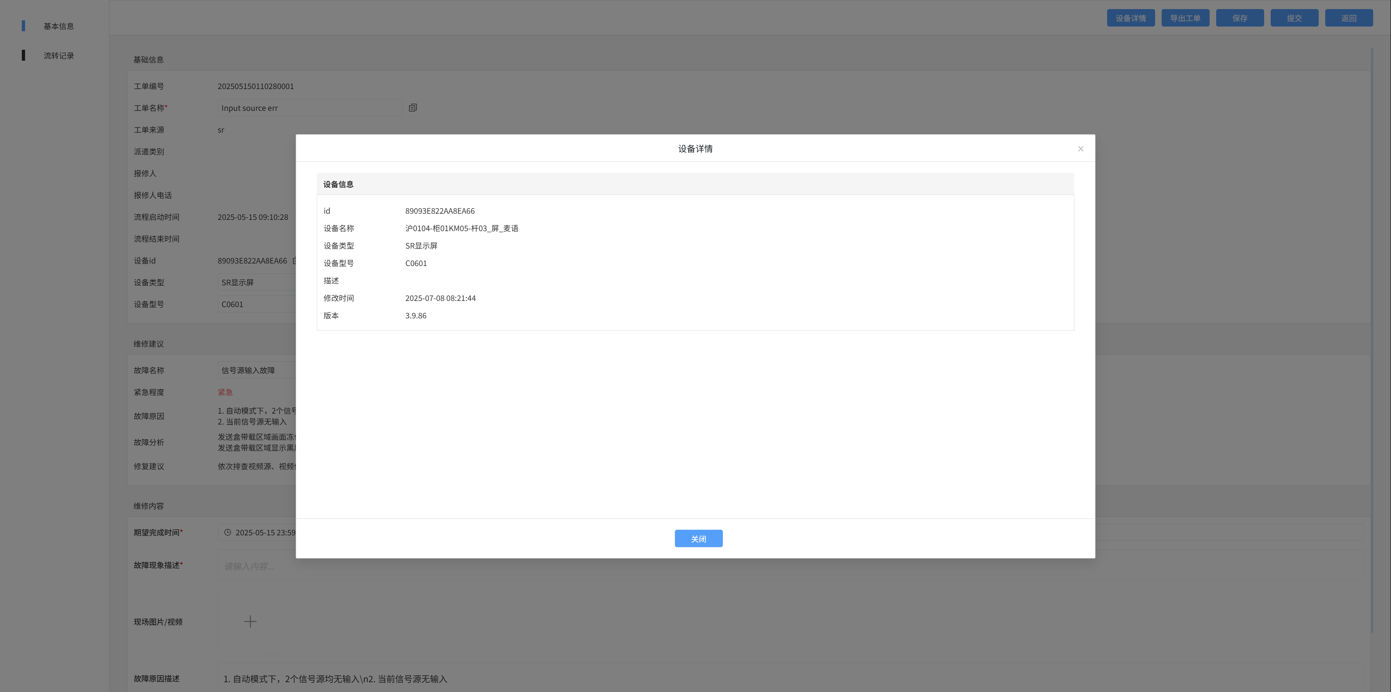Click the 工单来源 value sr

(x=221, y=130)
